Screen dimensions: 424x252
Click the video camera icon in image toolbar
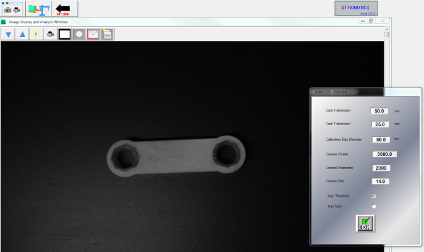coord(50,35)
